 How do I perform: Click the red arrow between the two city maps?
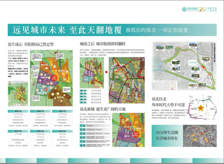[107, 72]
